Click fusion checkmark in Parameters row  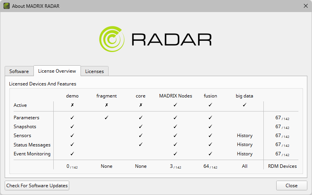tap(210, 117)
